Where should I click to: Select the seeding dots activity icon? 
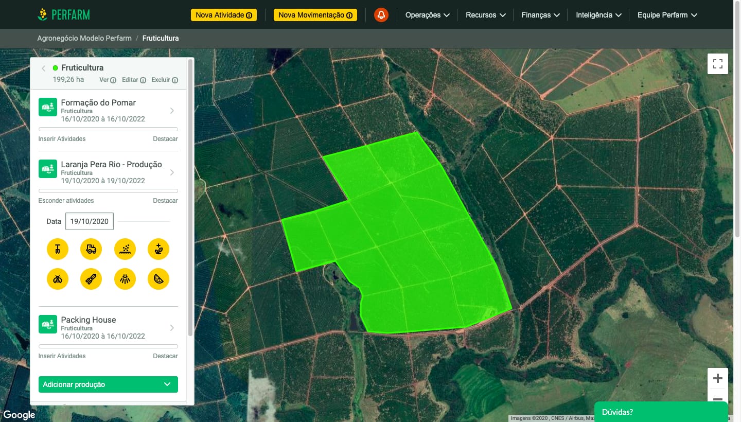pyautogui.click(x=125, y=249)
